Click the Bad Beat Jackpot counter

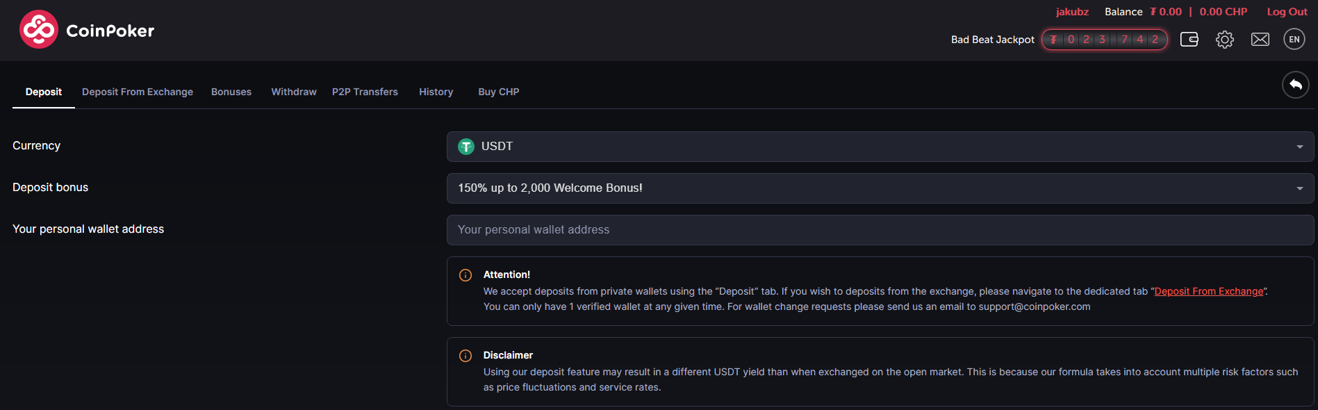tap(1105, 40)
